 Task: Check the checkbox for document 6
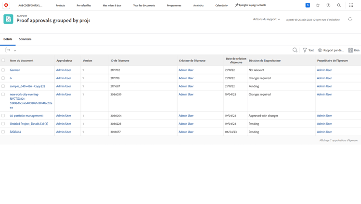[3, 78]
